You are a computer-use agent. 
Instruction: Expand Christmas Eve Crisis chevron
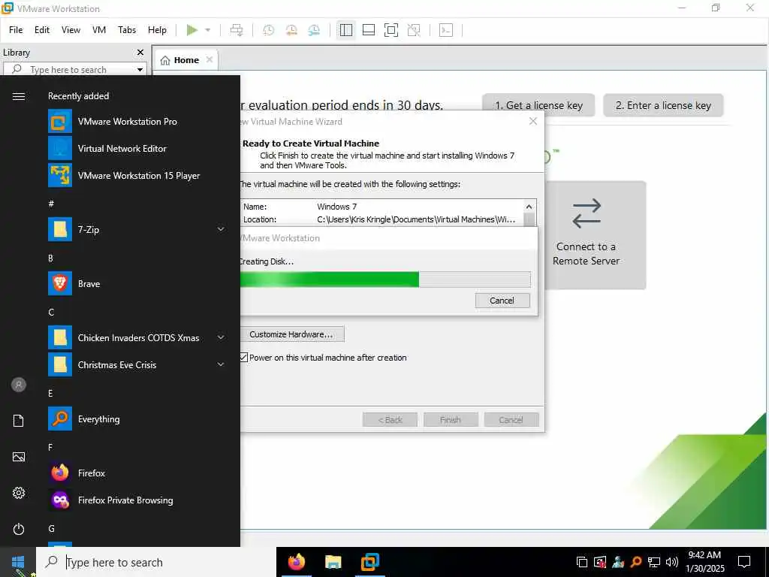[221, 364]
